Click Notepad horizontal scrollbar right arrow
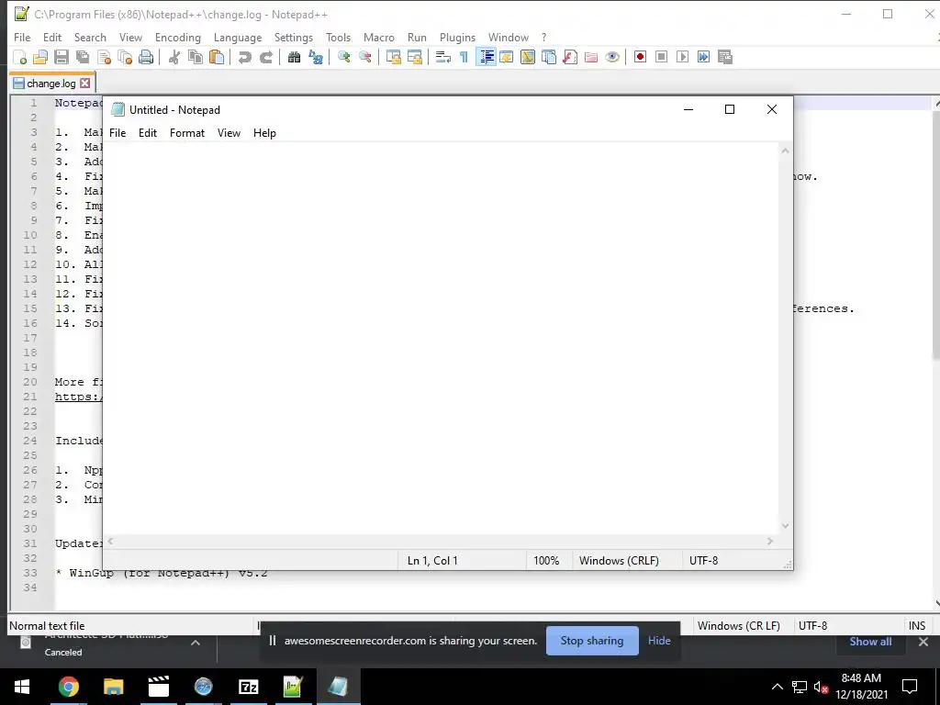Viewport: 940px width, 705px height. click(x=770, y=542)
